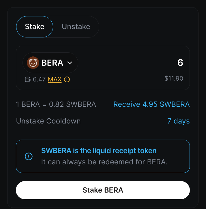Expand the BERA token chevron
Viewport: 206px width, 209px height.
coord(70,63)
